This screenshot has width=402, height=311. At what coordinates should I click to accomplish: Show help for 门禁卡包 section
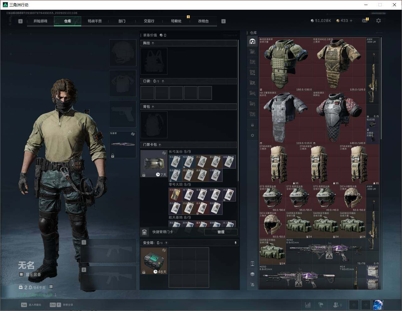pos(160,145)
